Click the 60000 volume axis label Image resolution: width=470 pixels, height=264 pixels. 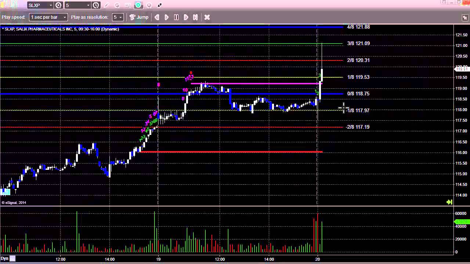tap(461, 213)
